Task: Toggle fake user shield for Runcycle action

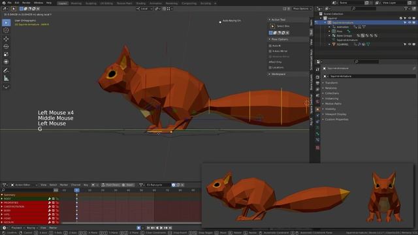Action: click(x=174, y=185)
